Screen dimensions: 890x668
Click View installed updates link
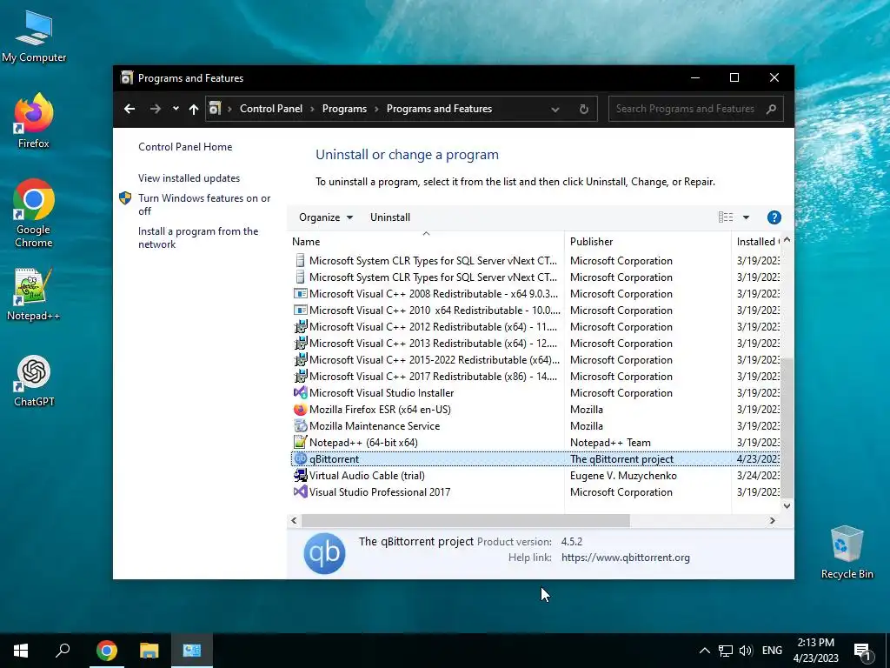189,178
